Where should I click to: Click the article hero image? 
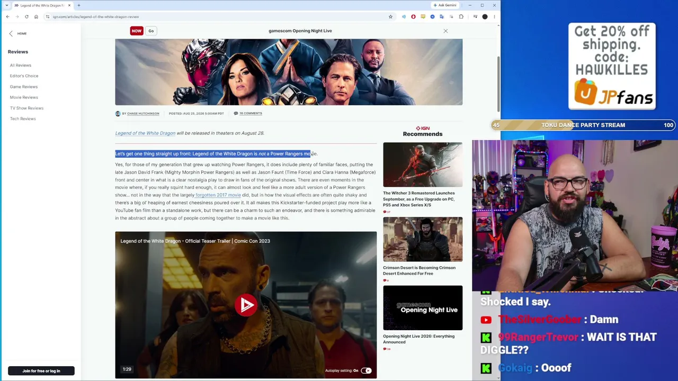click(289, 72)
